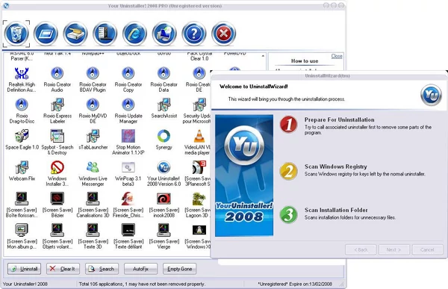Click the red number 1 step badge

(288, 125)
